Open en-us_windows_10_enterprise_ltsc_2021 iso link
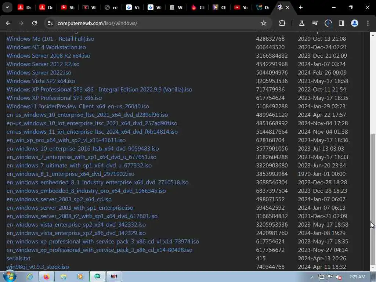376x282 pixels. [87, 115]
